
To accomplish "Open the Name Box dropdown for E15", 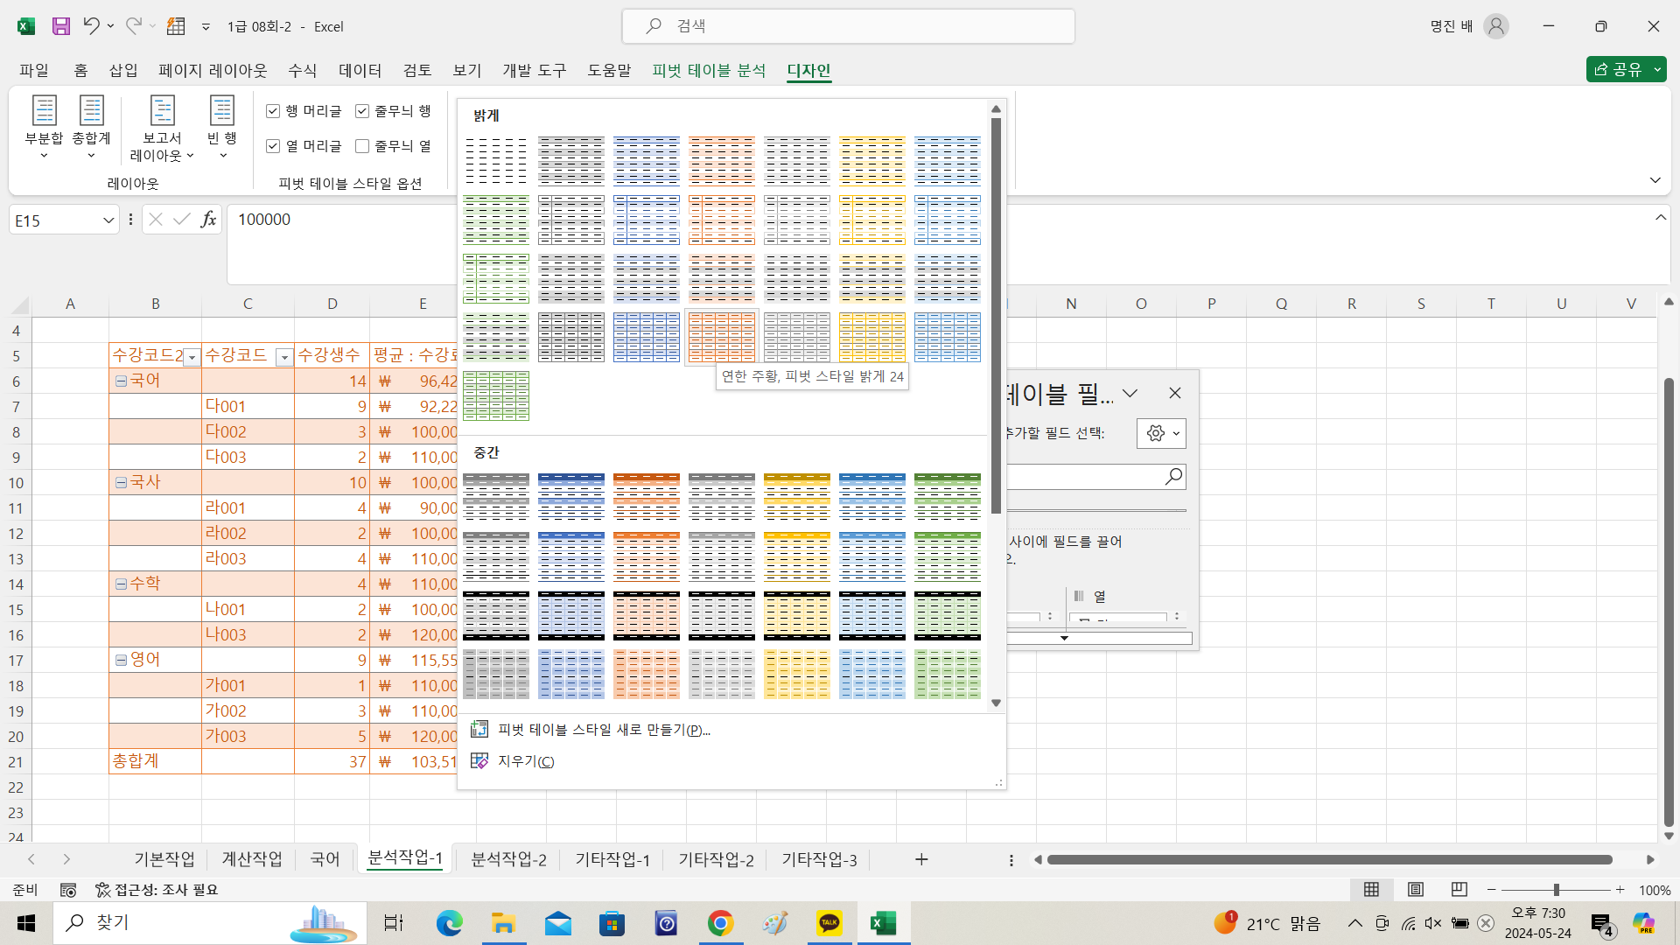I will click(108, 220).
